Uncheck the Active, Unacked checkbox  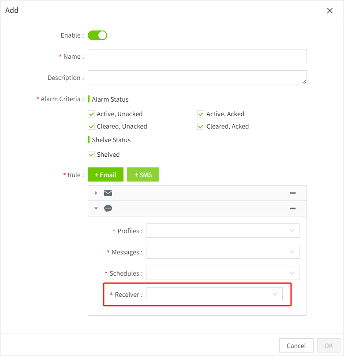click(91, 114)
